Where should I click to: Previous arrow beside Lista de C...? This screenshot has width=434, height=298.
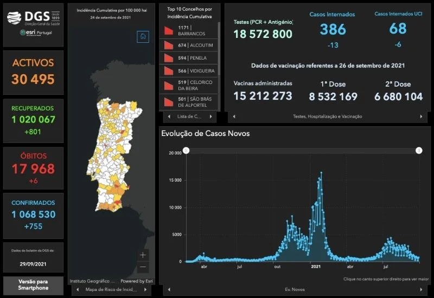point(169,116)
